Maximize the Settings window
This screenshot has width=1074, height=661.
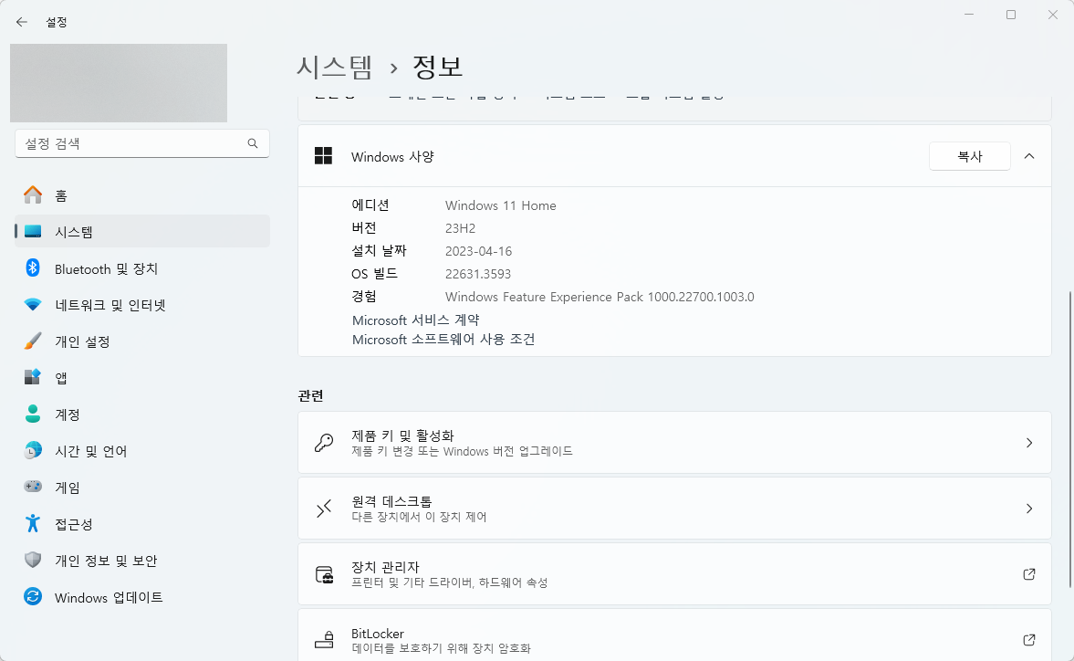pyautogui.click(x=1011, y=15)
